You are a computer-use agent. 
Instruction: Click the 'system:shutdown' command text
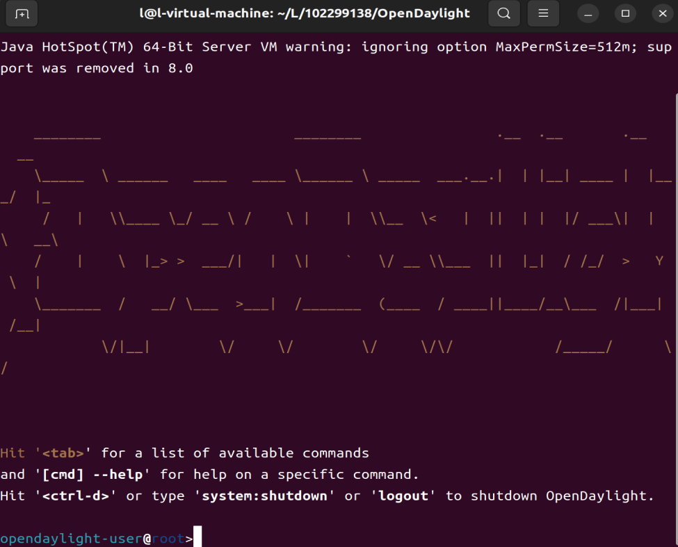click(265, 496)
